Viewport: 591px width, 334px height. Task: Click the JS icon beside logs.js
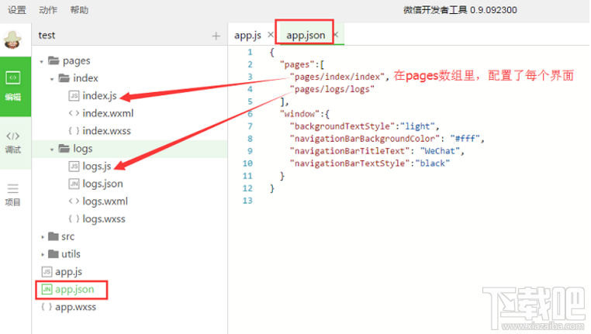coord(74,166)
